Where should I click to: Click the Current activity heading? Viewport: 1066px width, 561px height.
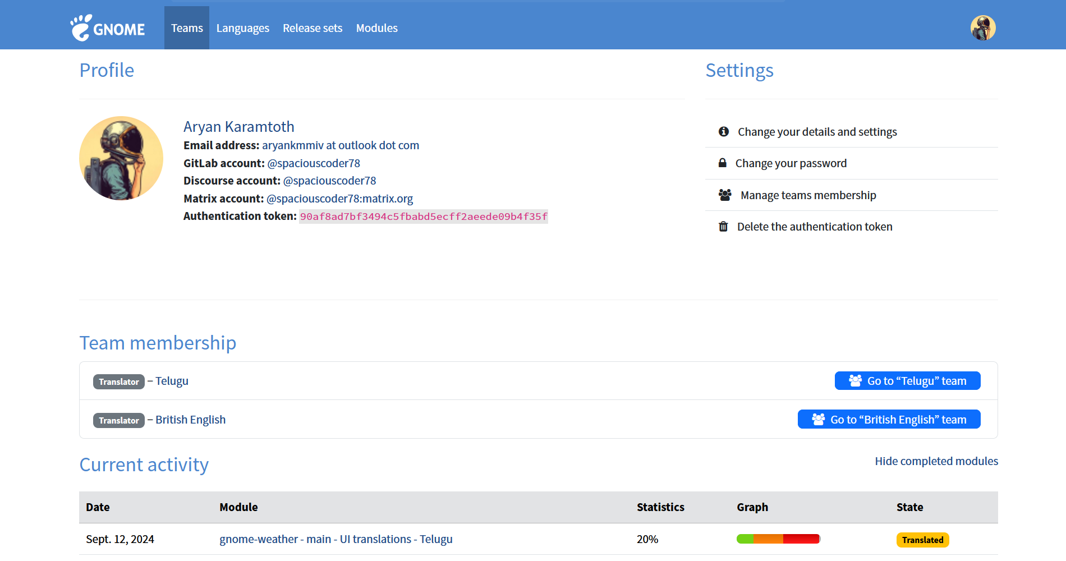tap(144, 465)
